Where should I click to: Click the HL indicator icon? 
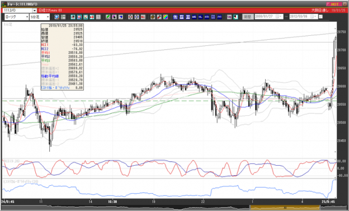click(200, 17)
